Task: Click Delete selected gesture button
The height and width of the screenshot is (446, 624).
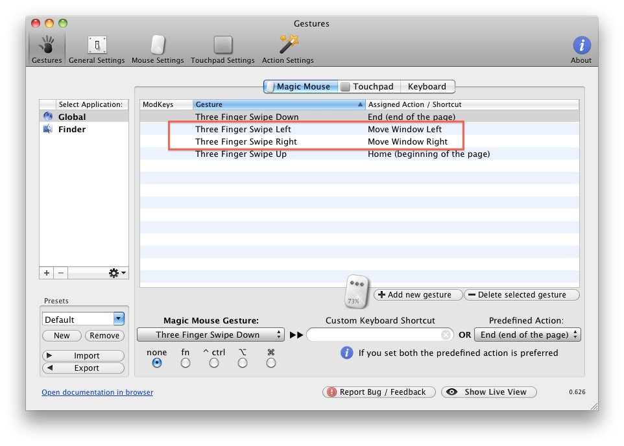Action: point(522,294)
